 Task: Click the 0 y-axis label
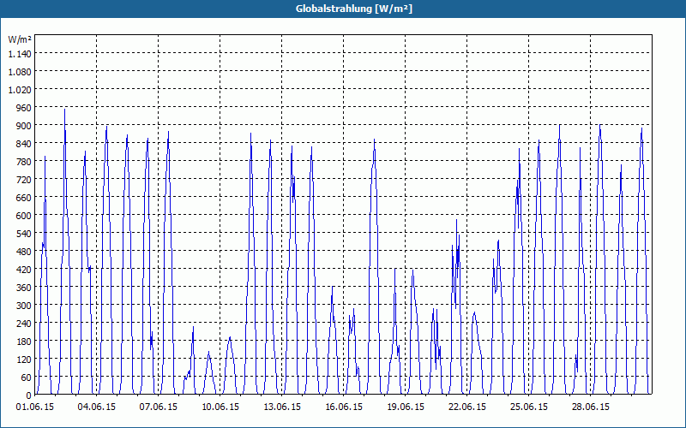click(29, 395)
